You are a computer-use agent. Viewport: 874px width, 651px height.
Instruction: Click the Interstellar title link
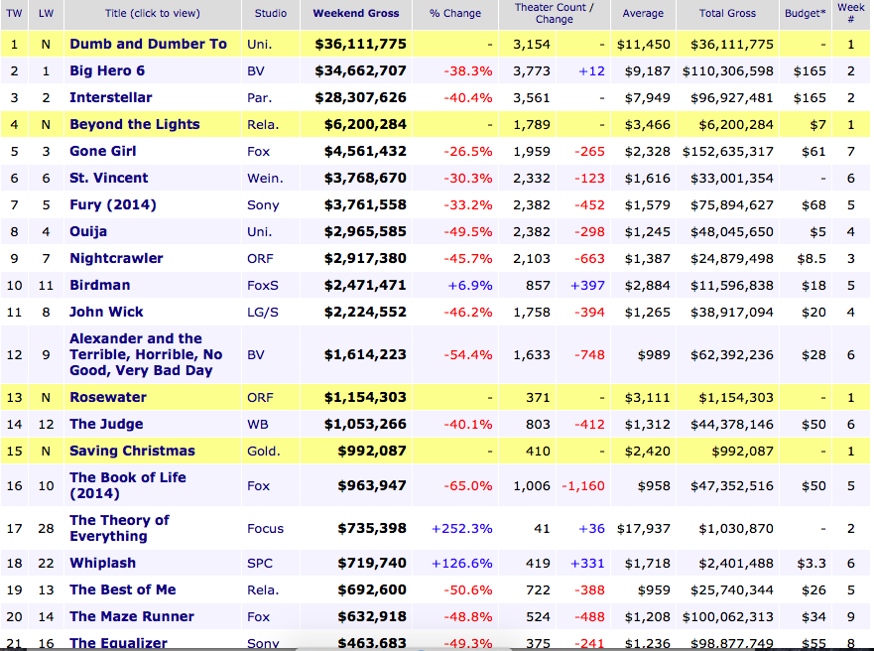[110, 97]
